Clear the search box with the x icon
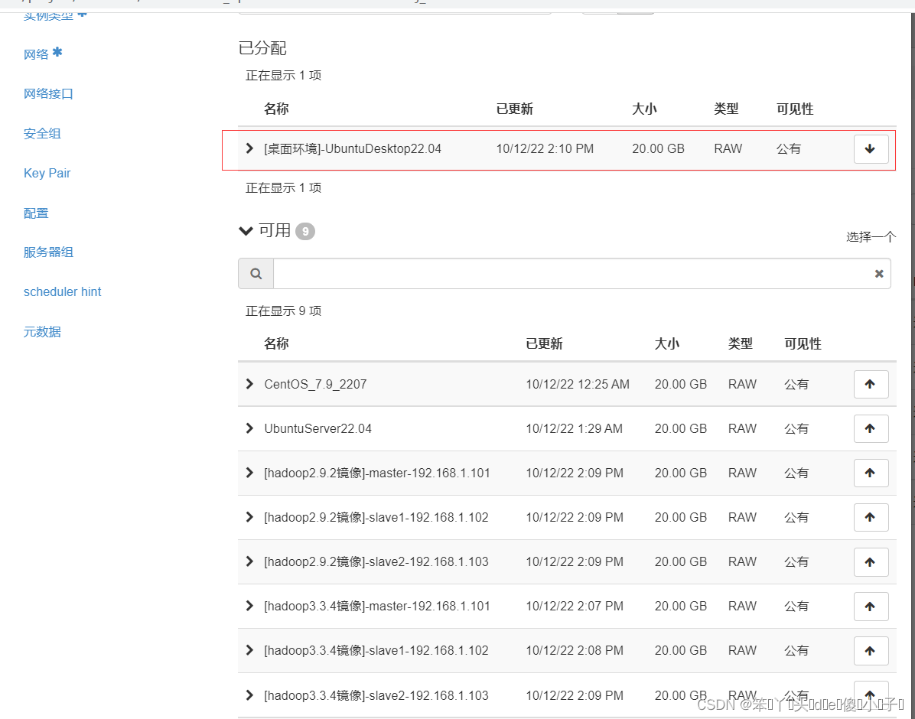The width and height of the screenshot is (915, 719). coord(878,273)
